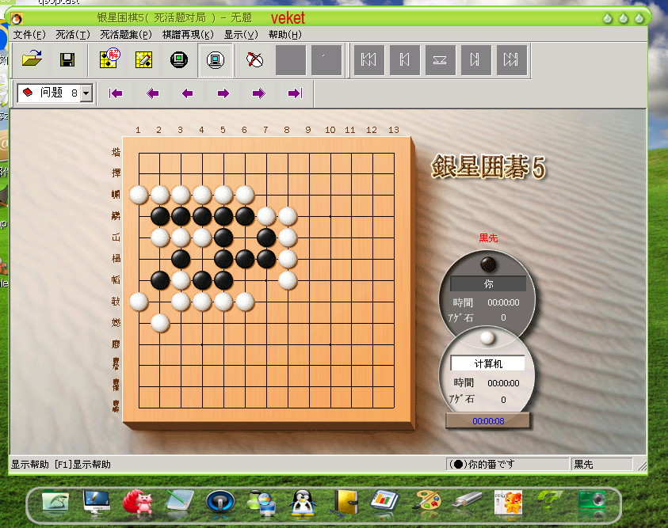Image resolution: width=668 pixels, height=528 pixels.
Task: Go to the first problem with purple bar-arrow
Action: [116, 93]
